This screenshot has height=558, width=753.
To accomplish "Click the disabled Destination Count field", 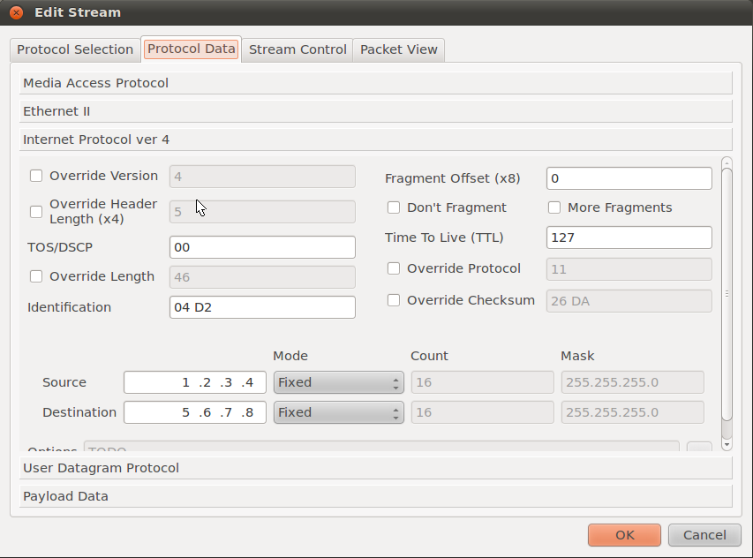I will pos(483,412).
